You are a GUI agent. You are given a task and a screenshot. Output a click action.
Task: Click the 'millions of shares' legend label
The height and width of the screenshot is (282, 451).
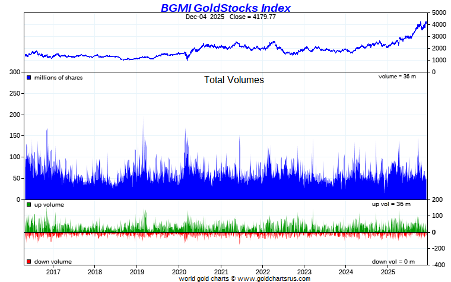pos(58,78)
